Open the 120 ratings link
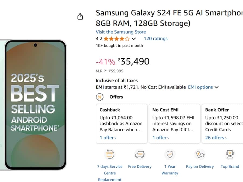 point(156,39)
